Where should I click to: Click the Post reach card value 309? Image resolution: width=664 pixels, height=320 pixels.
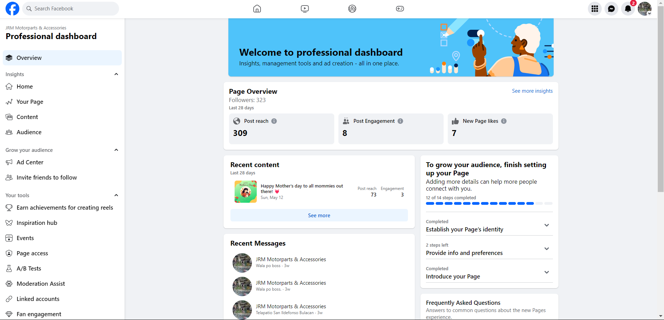coord(240,133)
